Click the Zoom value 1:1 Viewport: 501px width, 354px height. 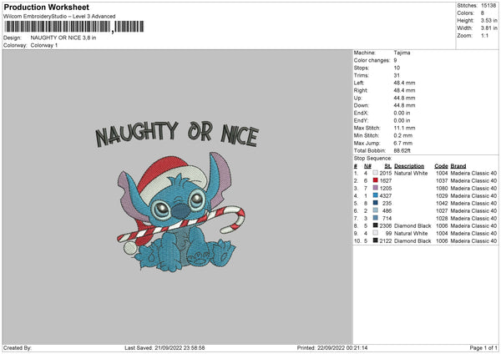484,35
